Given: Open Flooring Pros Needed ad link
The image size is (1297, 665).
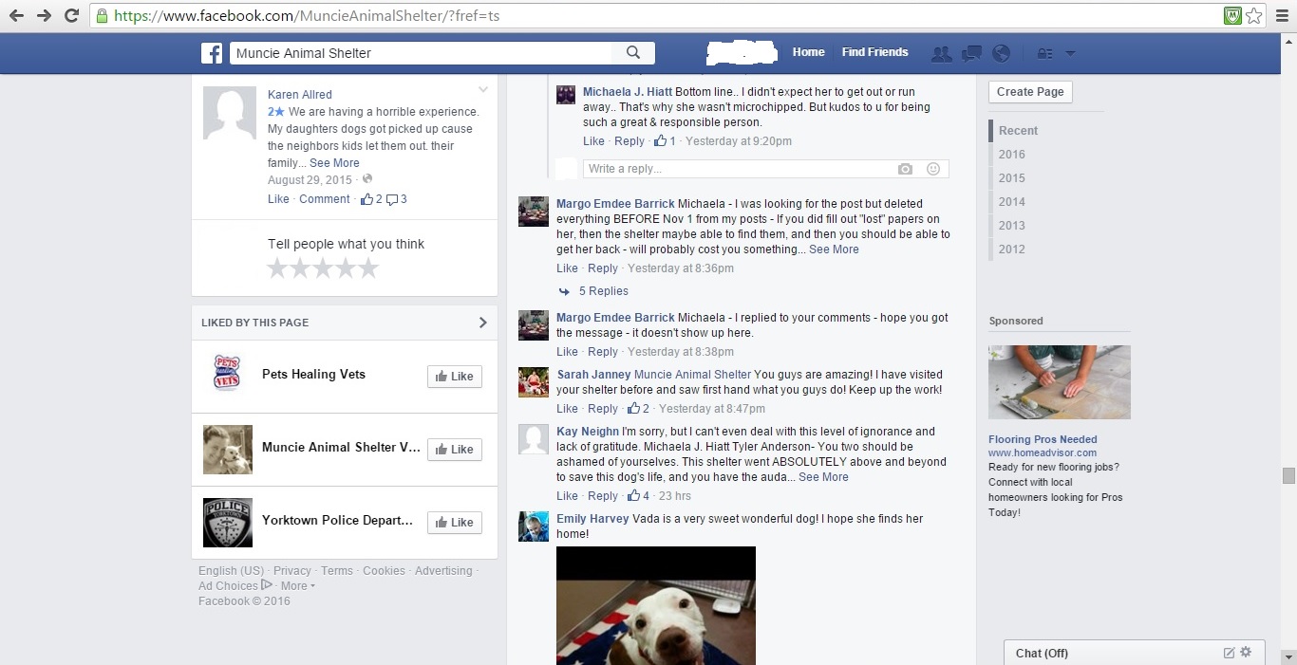Looking at the screenshot, I should coord(1043,439).
